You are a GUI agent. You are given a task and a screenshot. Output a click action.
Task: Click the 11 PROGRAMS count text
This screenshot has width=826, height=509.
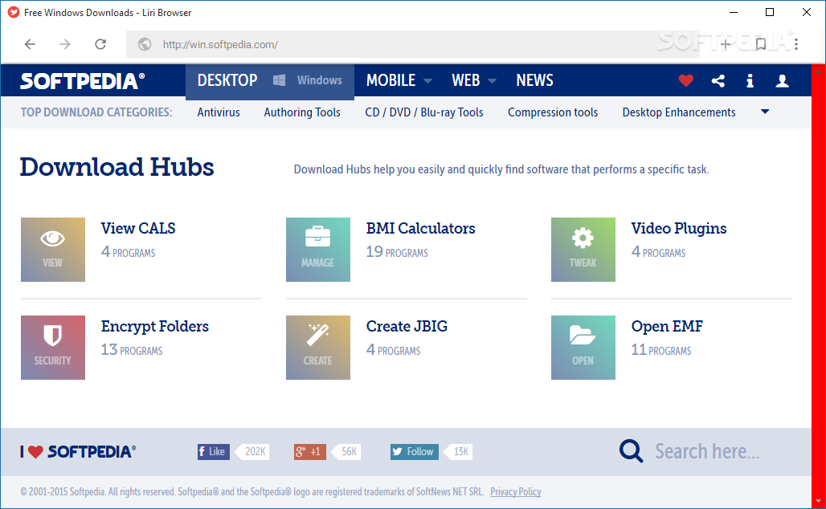click(x=661, y=349)
